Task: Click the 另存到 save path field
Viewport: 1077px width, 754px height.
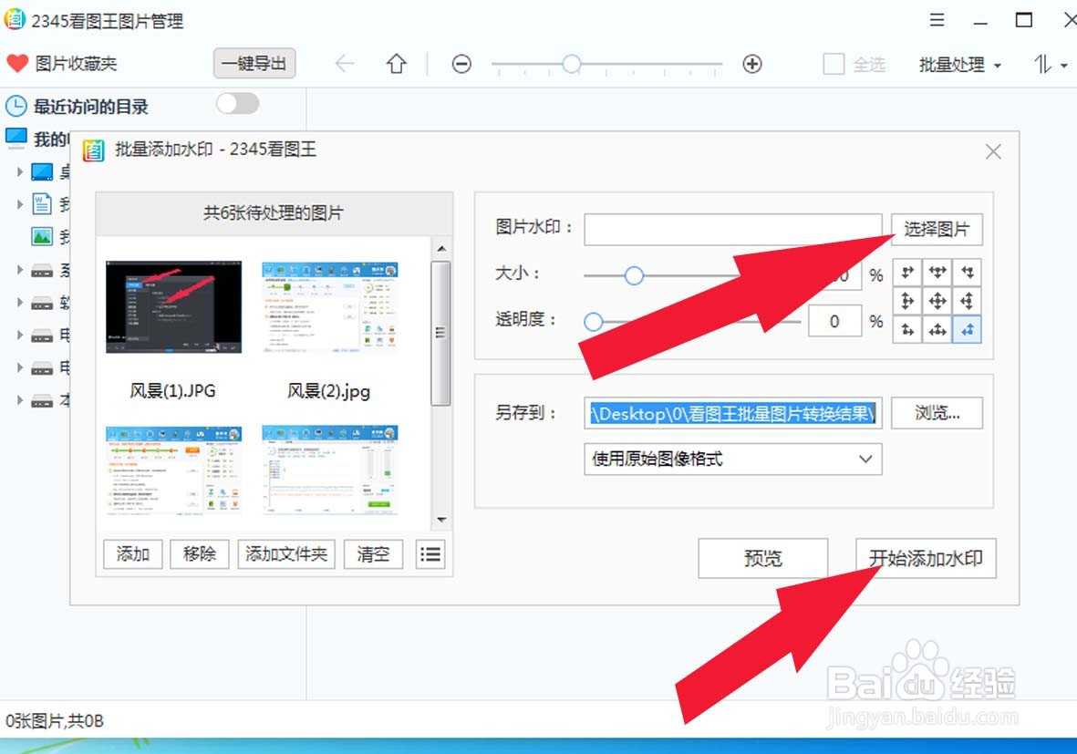Action: point(733,413)
